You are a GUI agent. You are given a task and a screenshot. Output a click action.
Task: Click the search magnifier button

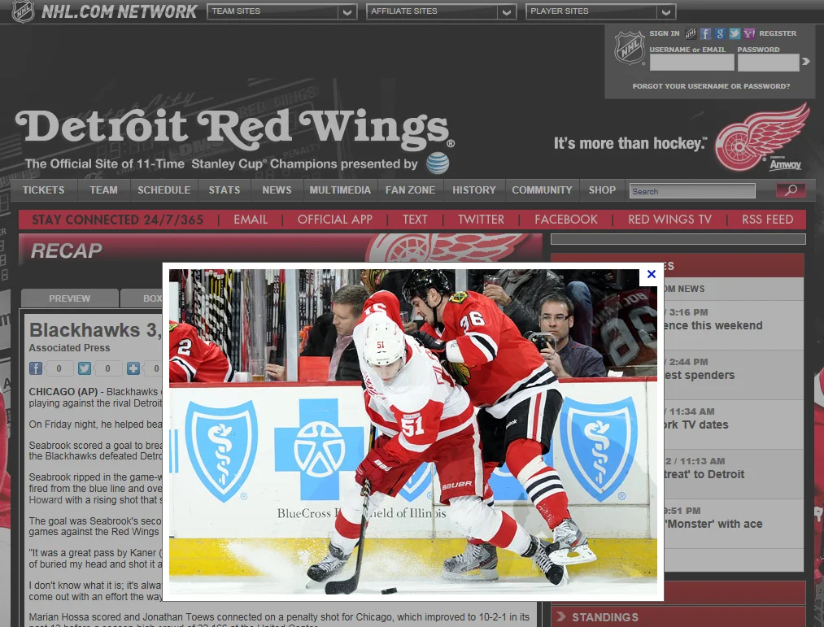click(x=791, y=190)
